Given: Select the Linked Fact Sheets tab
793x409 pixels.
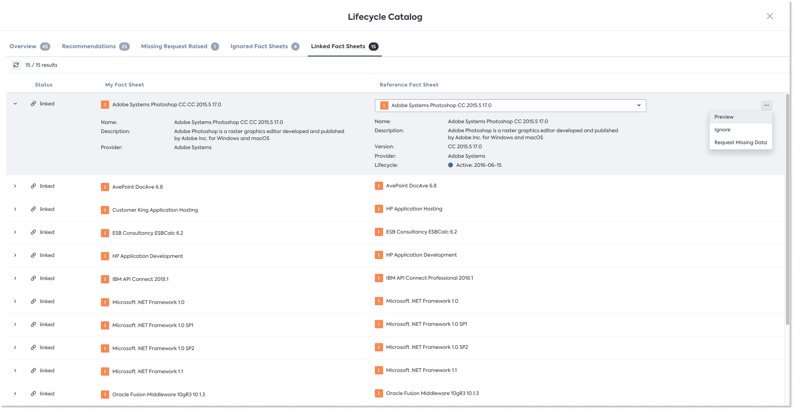Looking at the screenshot, I should (x=344, y=46).
